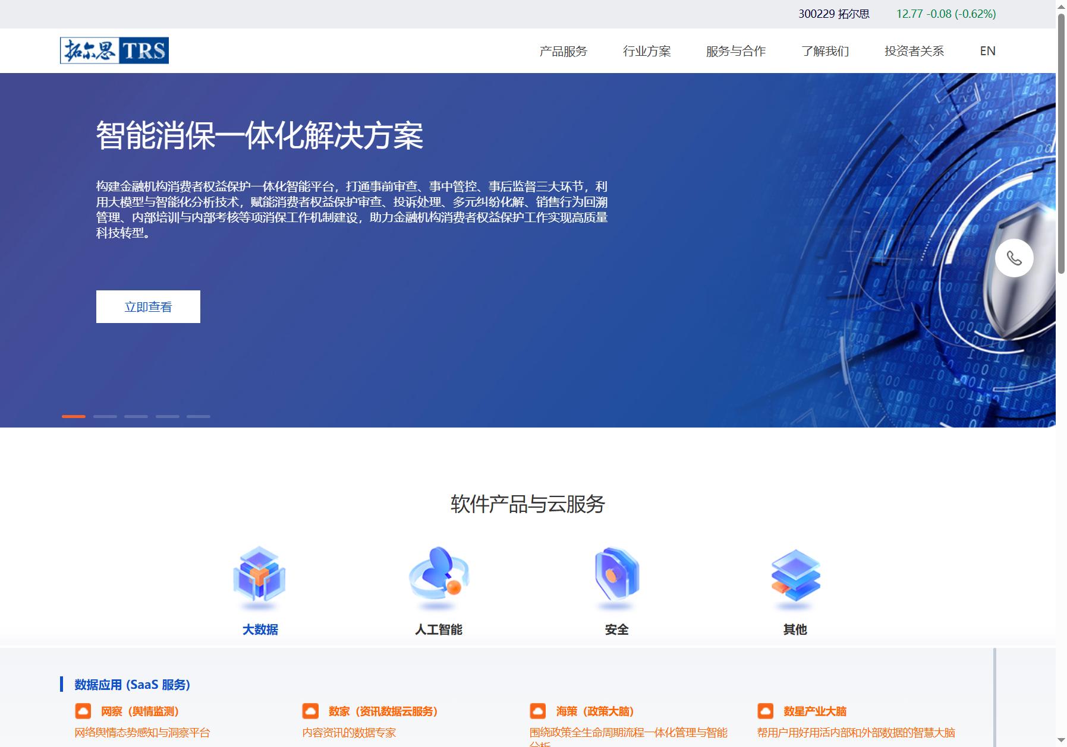Click the orange cloud icon beside 网察

point(83,711)
